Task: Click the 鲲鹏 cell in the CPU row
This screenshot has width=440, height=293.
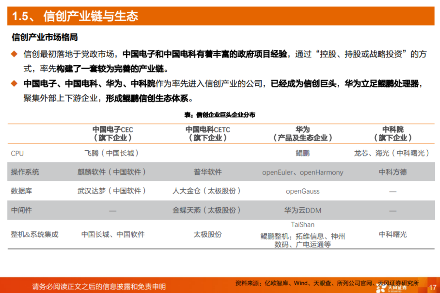Action: point(302,153)
